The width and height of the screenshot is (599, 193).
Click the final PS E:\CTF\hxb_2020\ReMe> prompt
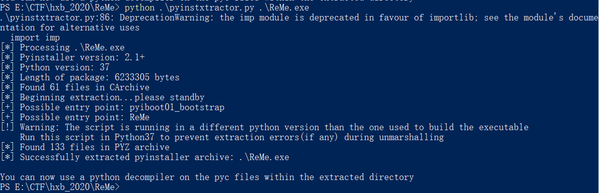pyautogui.click(x=60, y=187)
